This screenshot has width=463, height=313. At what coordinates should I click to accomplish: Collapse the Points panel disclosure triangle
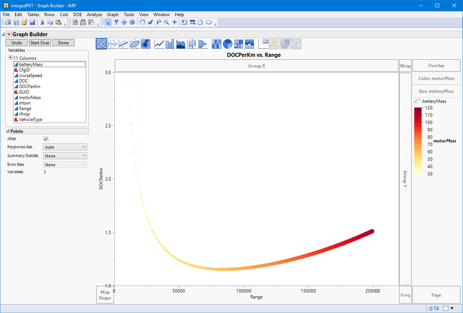(x=8, y=131)
